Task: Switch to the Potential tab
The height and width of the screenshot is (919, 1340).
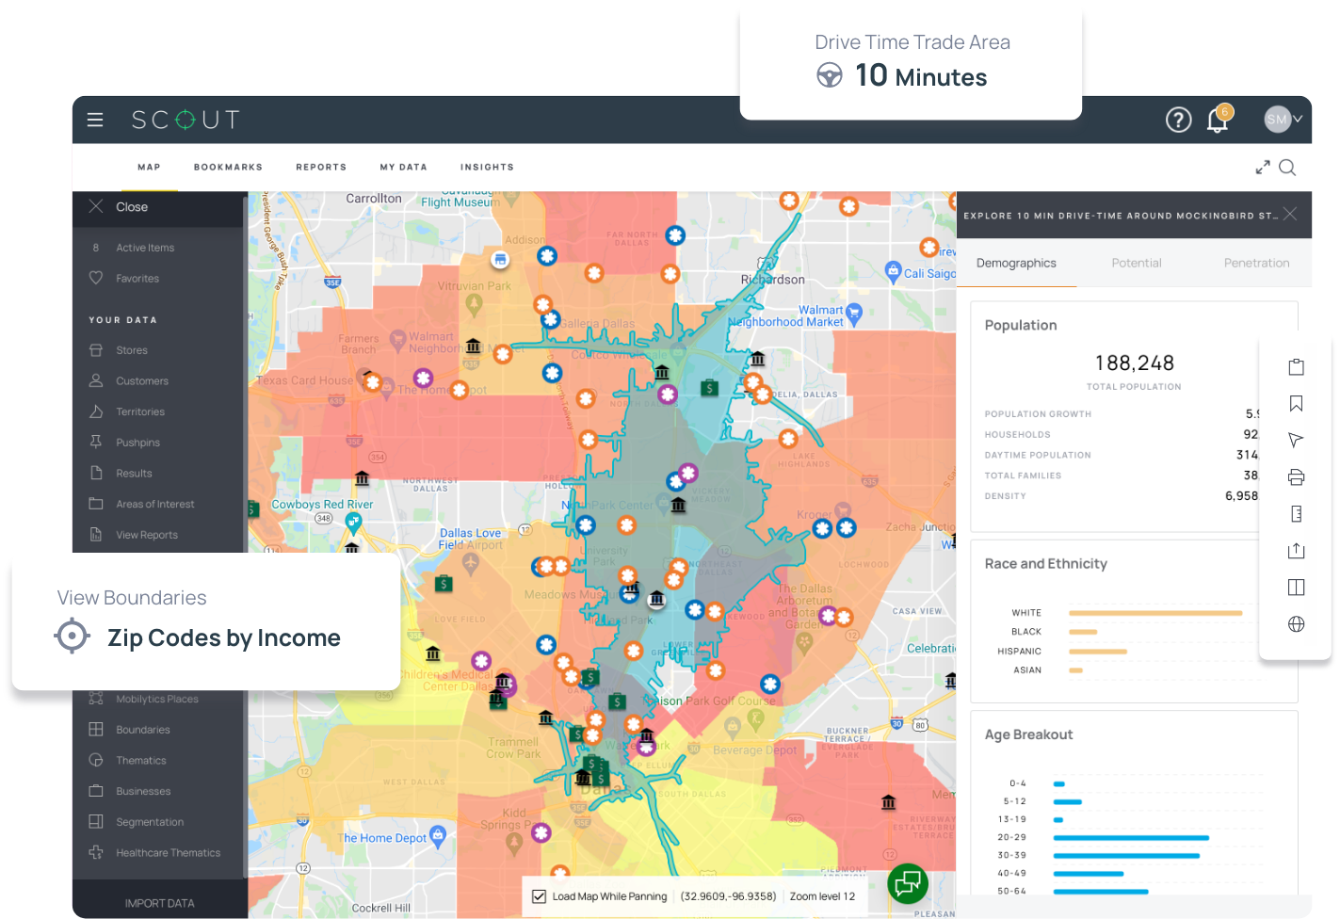Action: 1136,264
